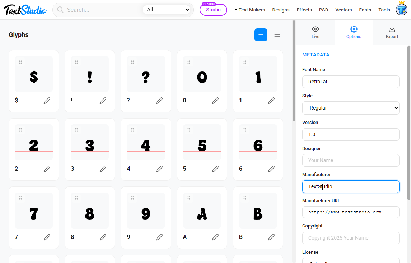Screen dimensions: 411x263
Task: Click the Studio button
Action: tap(213, 10)
